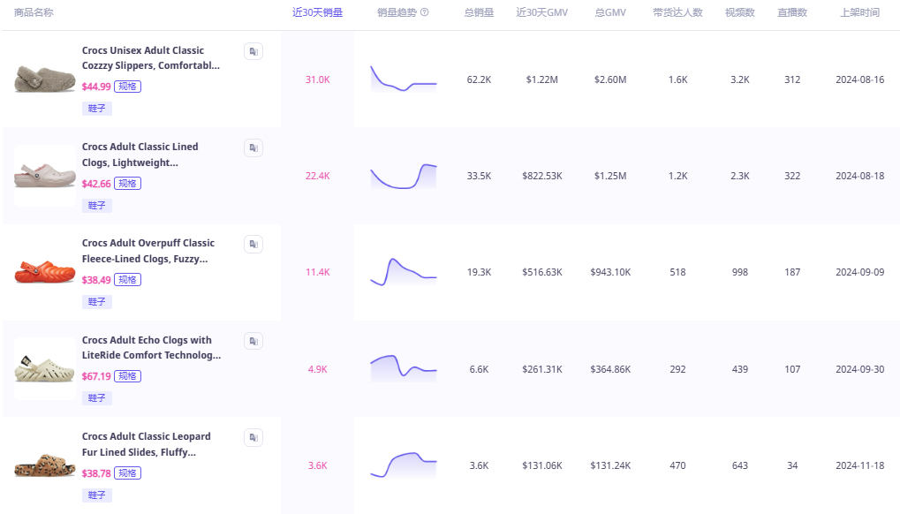Image resolution: width=900 pixels, height=514 pixels.
Task: Click the $44.99 price
Action: [x=96, y=87]
